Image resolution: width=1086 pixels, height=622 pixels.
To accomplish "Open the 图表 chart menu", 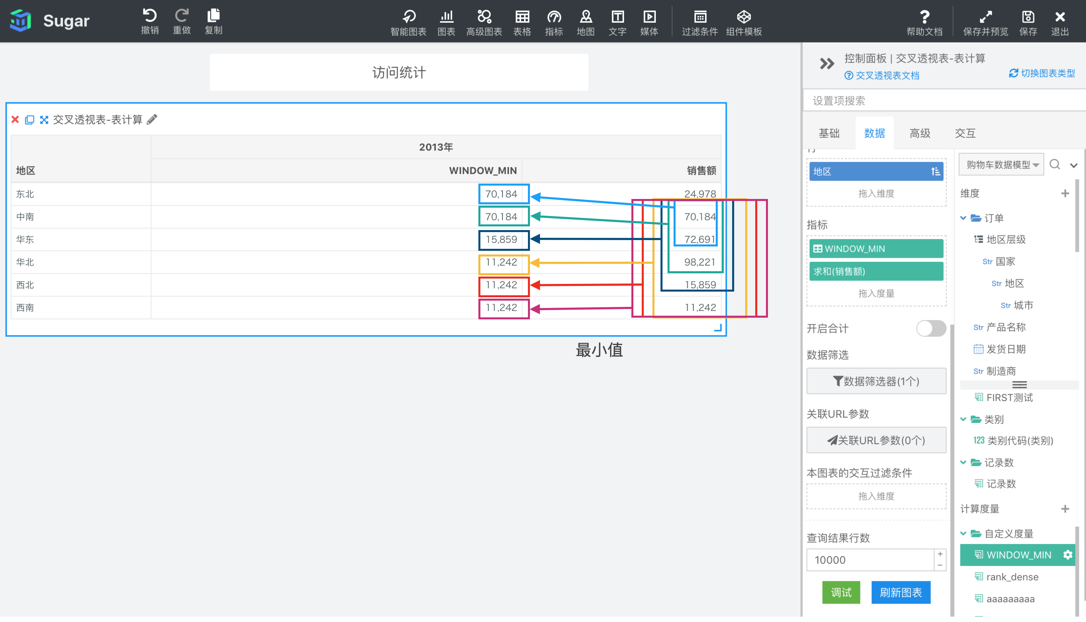I will pos(446,23).
